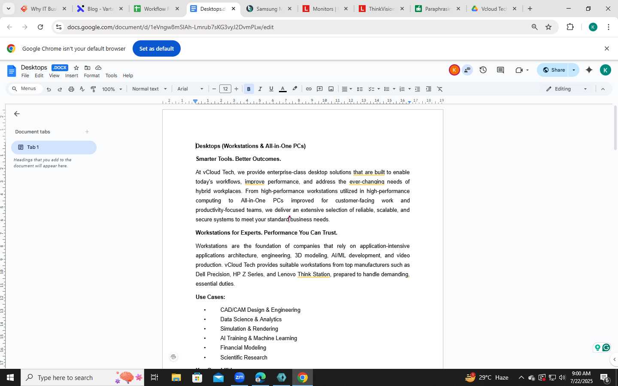The height and width of the screenshot is (386, 618).
Task: Open Arial font family dropdown
Action: coord(191,89)
